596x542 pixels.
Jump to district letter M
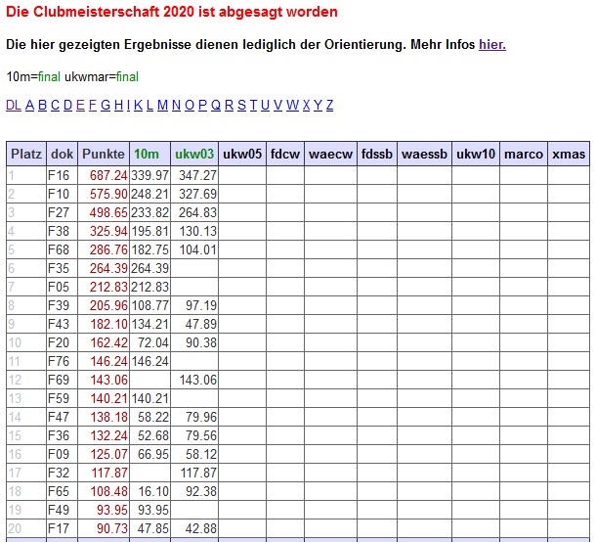[x=163, y=105]
